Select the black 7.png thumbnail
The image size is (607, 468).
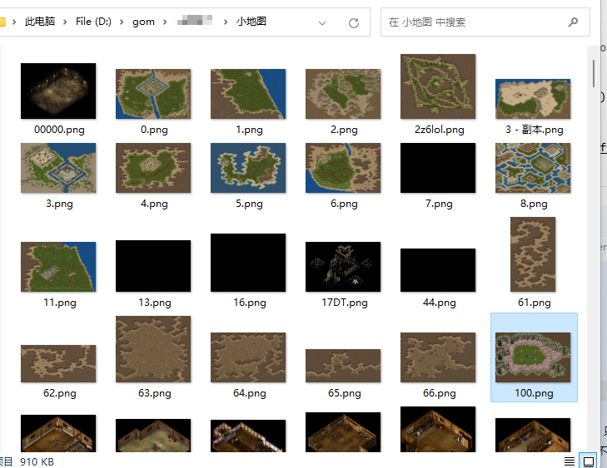(x=438, y=168)
